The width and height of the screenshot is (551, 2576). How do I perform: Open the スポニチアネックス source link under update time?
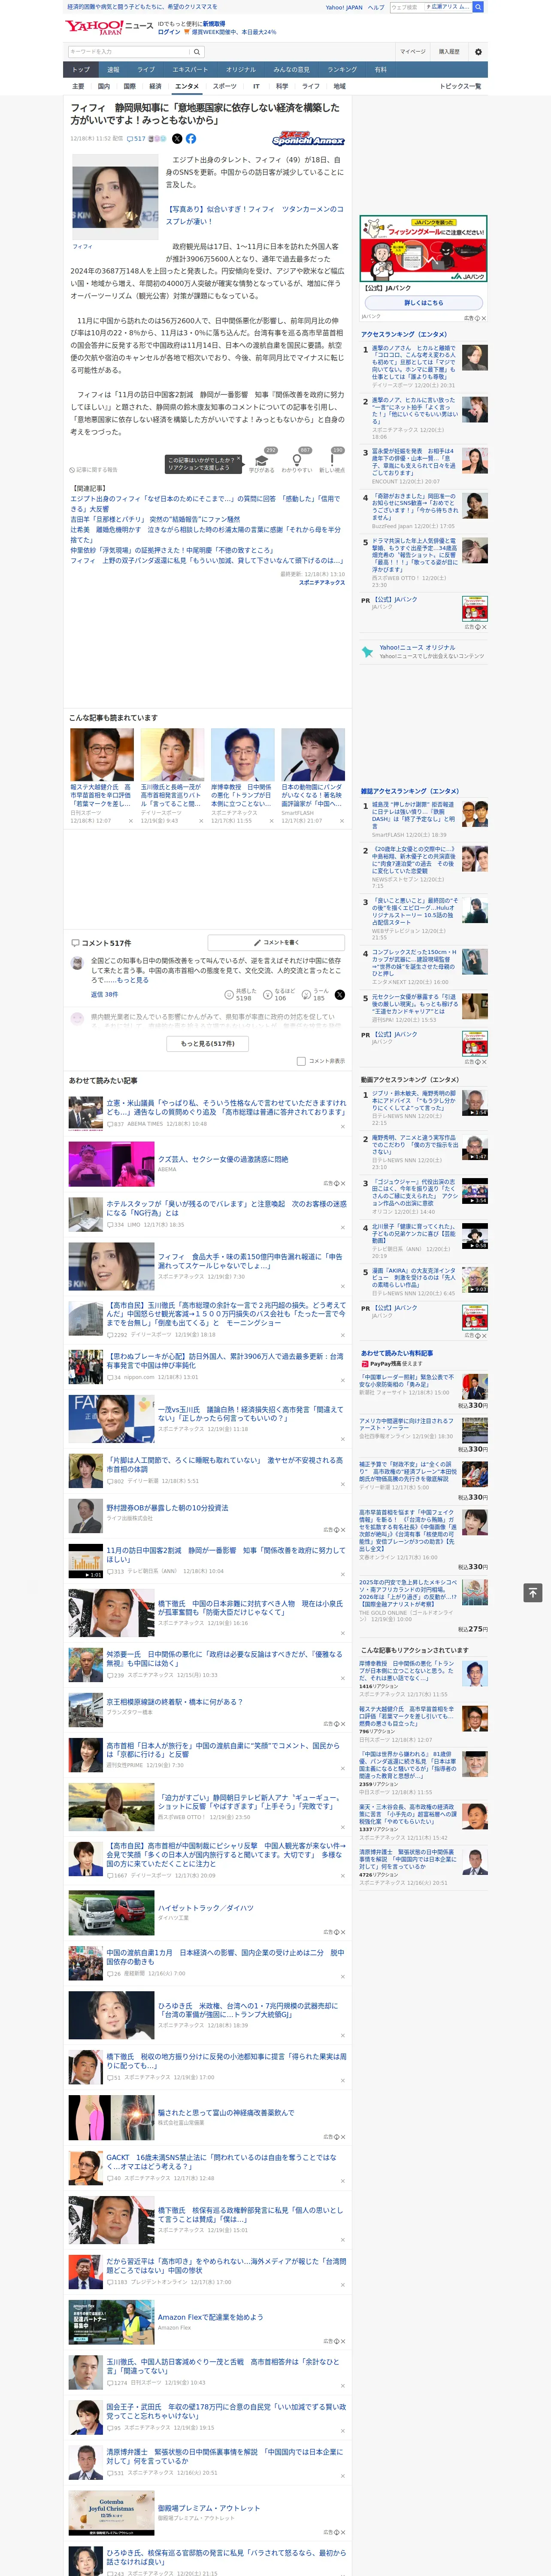coord(321,582)
